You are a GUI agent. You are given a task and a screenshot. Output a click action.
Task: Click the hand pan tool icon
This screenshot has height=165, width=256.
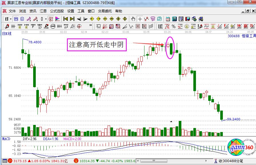[133, 19]
